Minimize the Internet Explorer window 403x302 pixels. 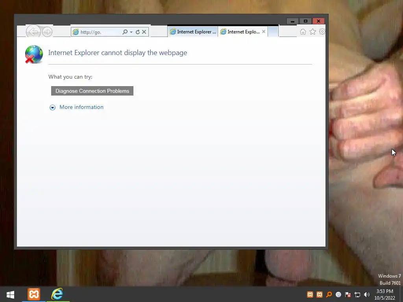click(292, 21)
